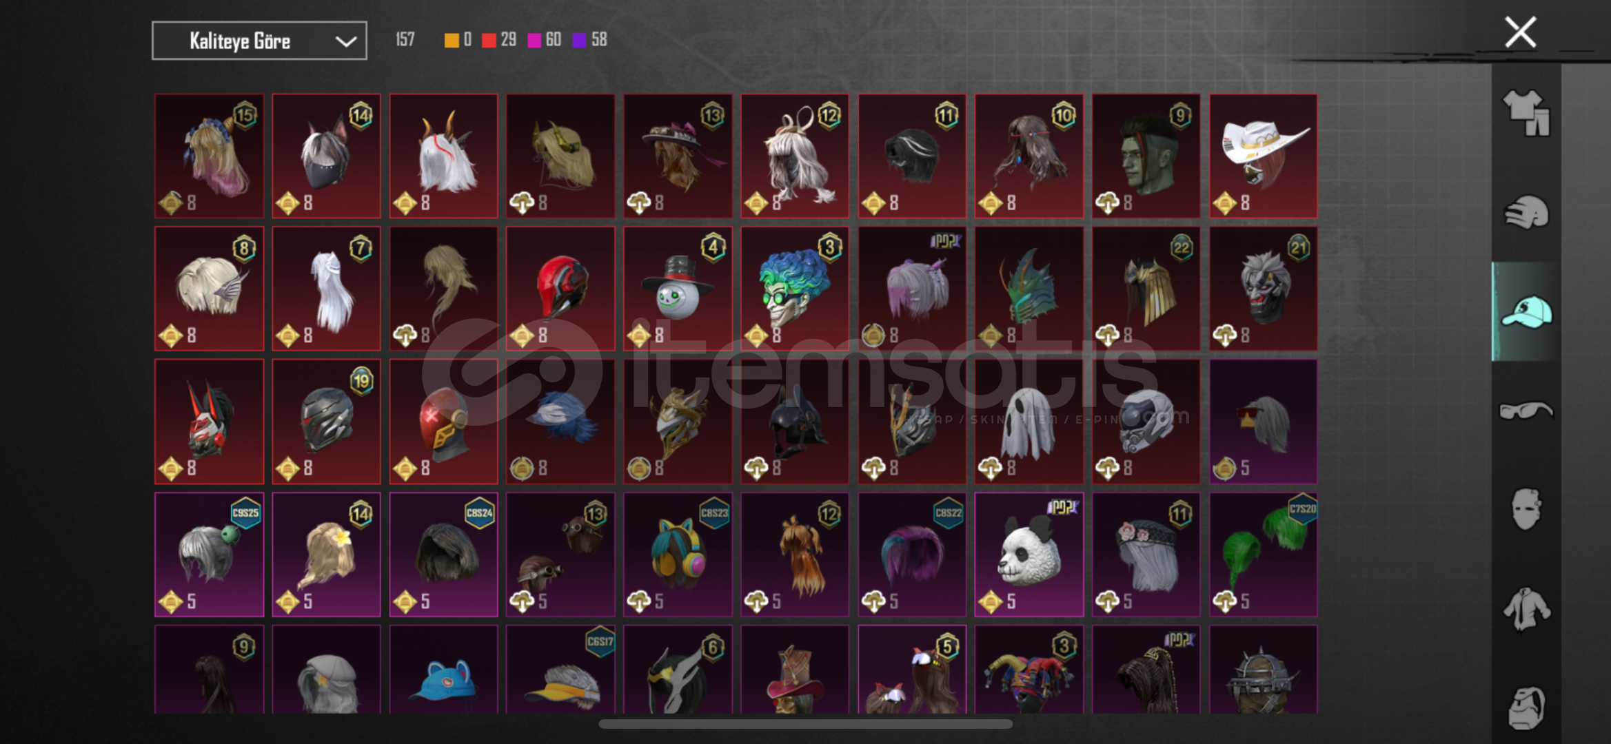Filter by pink quality count 60
This screenshot has height=744, width=1611.
[x=545, y=40]
